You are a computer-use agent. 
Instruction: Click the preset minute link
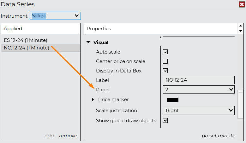[x=219, y=136]
